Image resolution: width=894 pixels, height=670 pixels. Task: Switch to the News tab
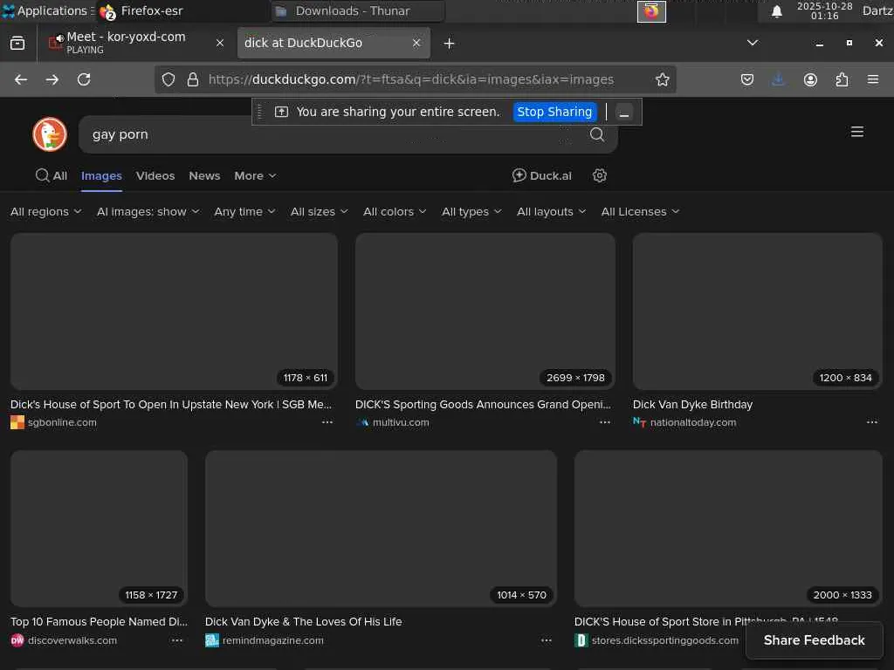click(x=204, y=176)
